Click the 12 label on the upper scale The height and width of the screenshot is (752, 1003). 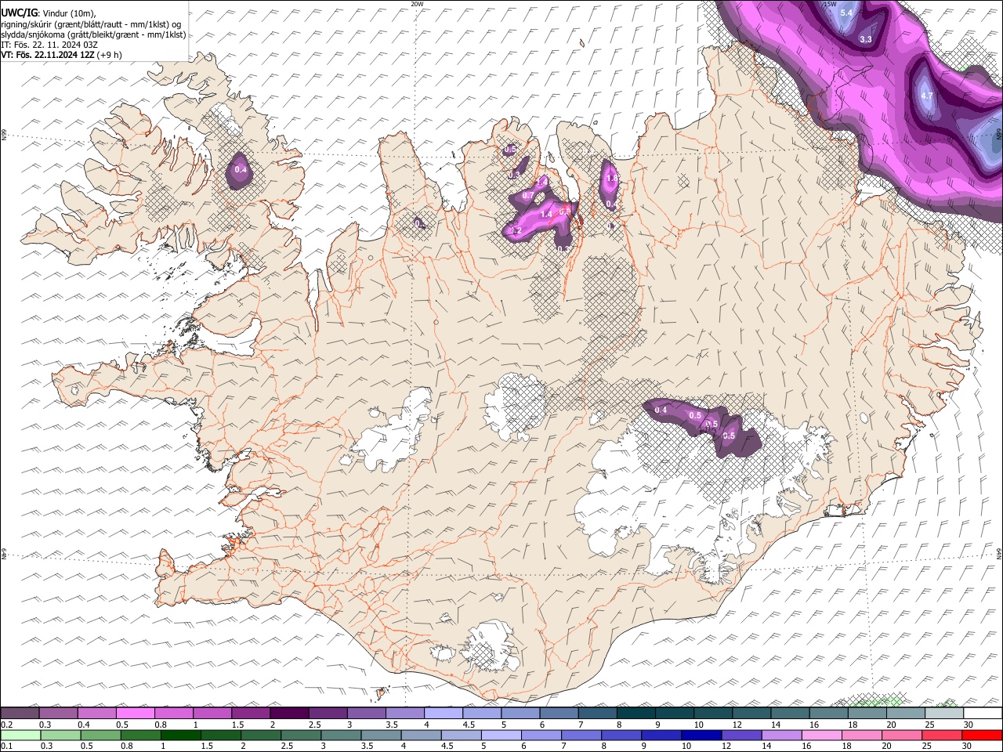(x=738, y=725)
